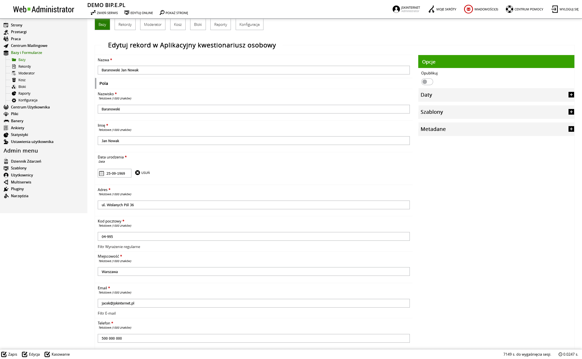
Task: Open Moje Skróty shortcuts icon
Action: click(x=431, y=9)
